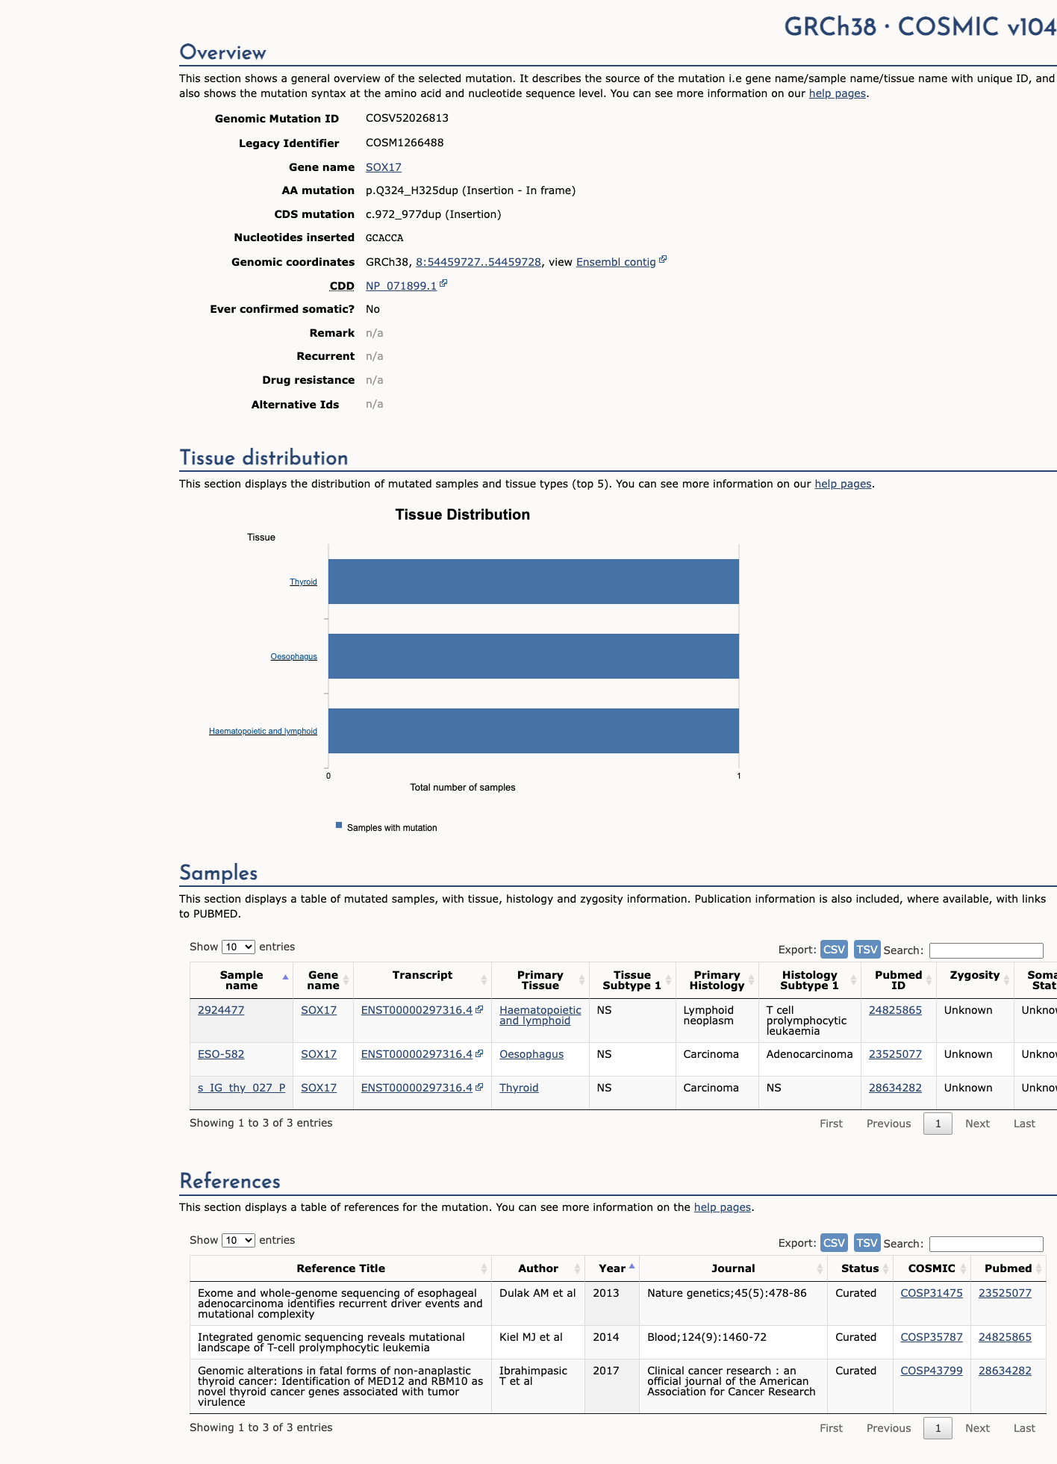Select page 1 in References pagination
Image resolution: width=1057 pixels, height=1464 pixels.
click(938, 1428)
